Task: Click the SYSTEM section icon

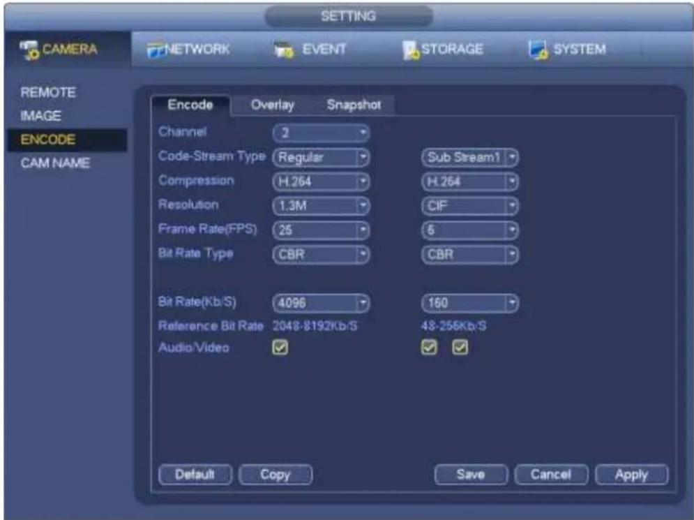Action: (x=538, y=50)
